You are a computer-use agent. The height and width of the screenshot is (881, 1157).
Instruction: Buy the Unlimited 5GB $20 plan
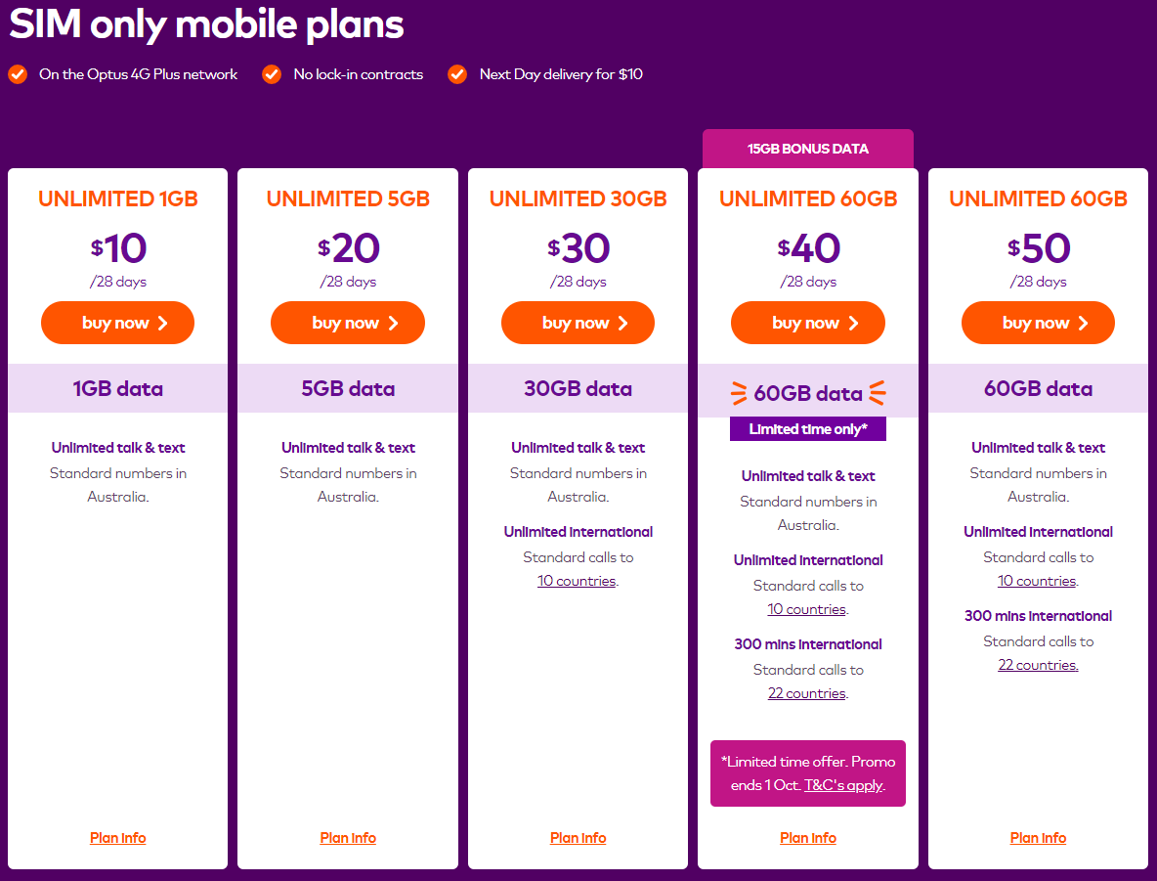click(x=348, y=323)
